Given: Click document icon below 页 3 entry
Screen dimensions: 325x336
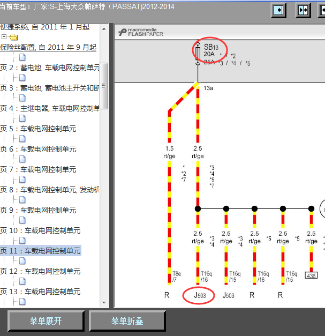Looking at the screenshot, I should tap(22, 98).
